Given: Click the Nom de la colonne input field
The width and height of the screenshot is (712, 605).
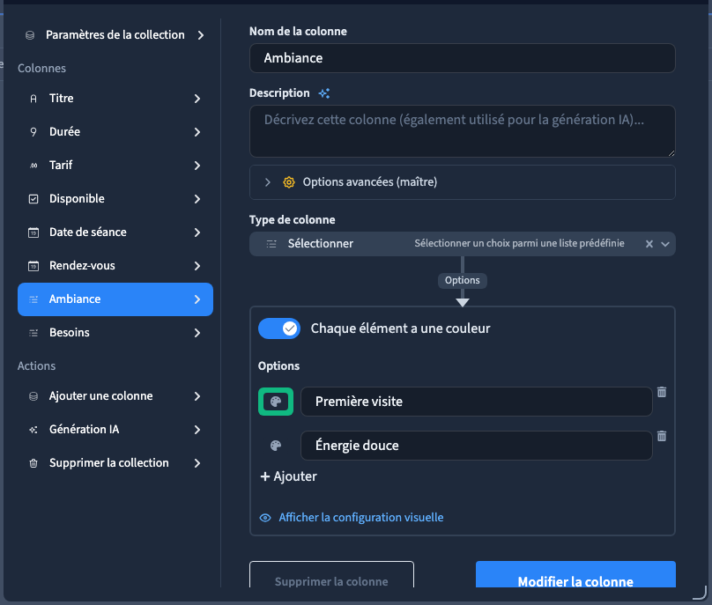Looking at the screenshot, I should point(463,58).
